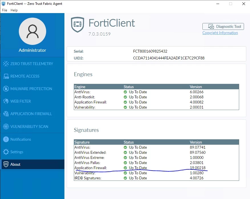Click the Notifications exclamation icon
The width and height of the screenshot is (250, 199).
[x=6, y=139]
